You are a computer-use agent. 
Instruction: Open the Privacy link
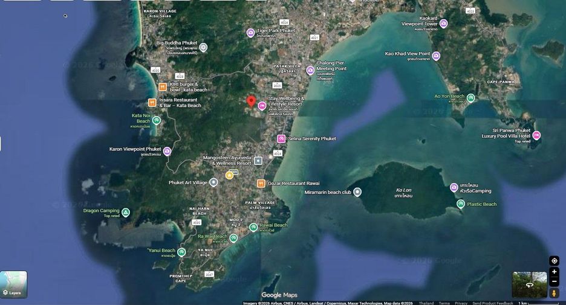tap(461, 303)
